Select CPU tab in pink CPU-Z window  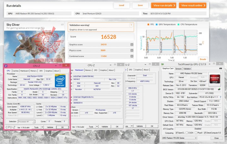point(9,71)
